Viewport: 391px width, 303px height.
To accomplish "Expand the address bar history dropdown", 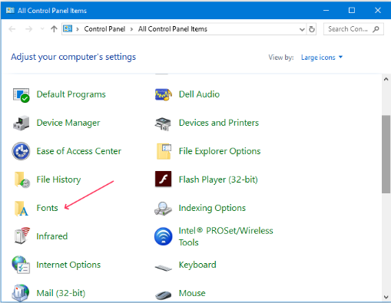I will coord(302,29).
